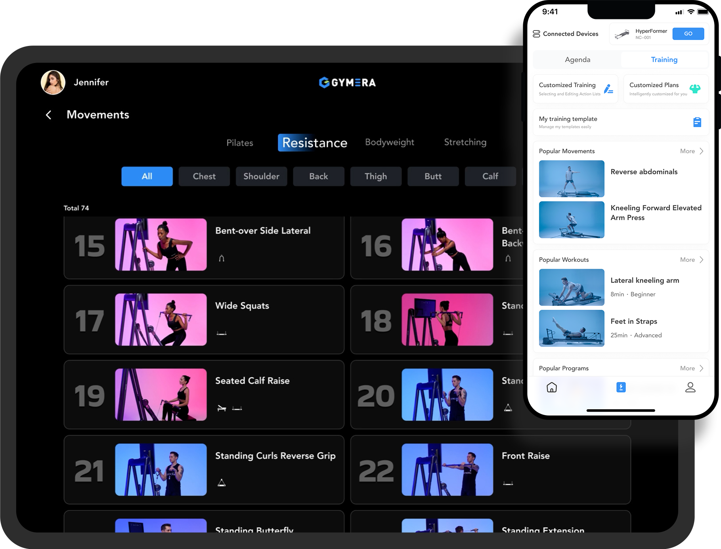Viewport: 721px width, 549px height.
Task: Switch to the Agenda tab
Action: point(577,60)
